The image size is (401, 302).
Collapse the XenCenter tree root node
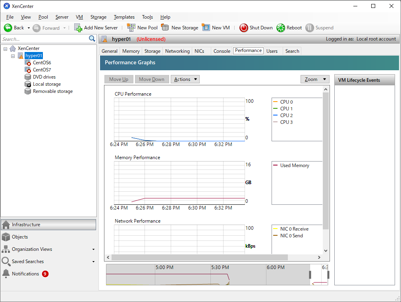coord(6,48)
